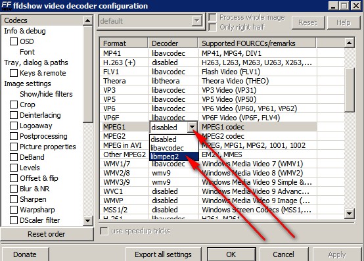364x261 pixels.
Task: Open the MPEG1 decoder dropdown arrow
Action: (192, 128)
